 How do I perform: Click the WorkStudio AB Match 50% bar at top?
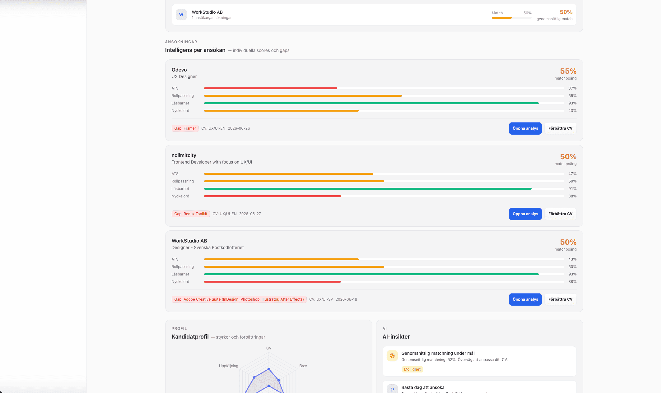click(x=511, y=18)
